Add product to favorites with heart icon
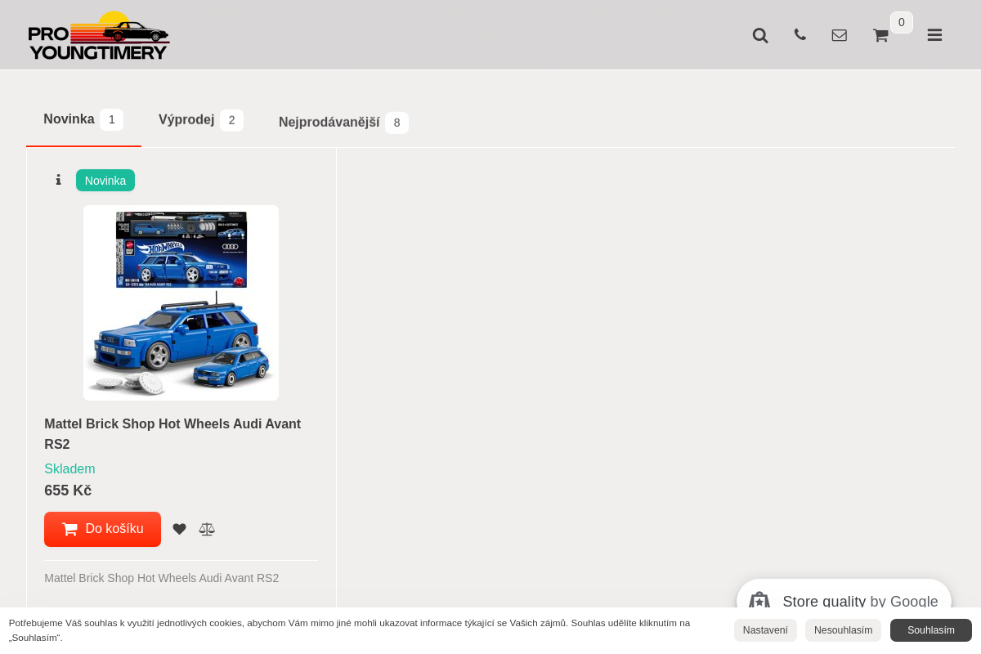Viewport: 981px width, 654px height. pyautogui.click(x=180, y=529)
